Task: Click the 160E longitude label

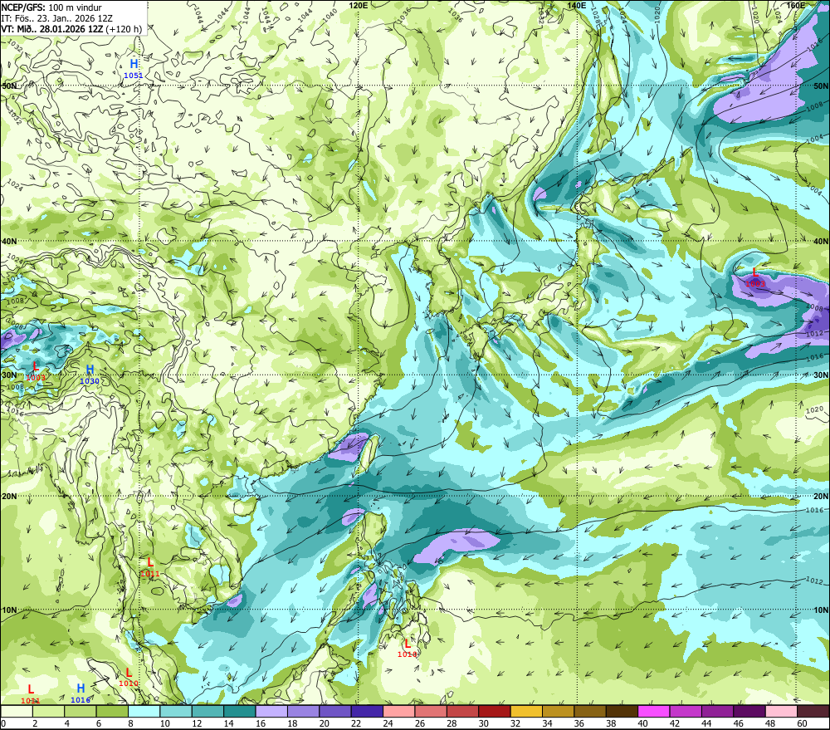Action: coord(796,5)
